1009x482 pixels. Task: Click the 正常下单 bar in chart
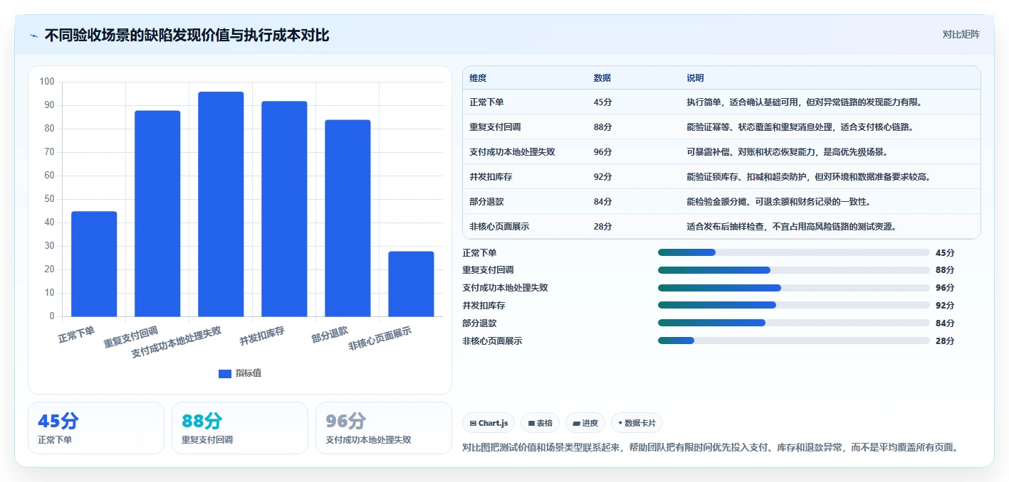point(94,264)
